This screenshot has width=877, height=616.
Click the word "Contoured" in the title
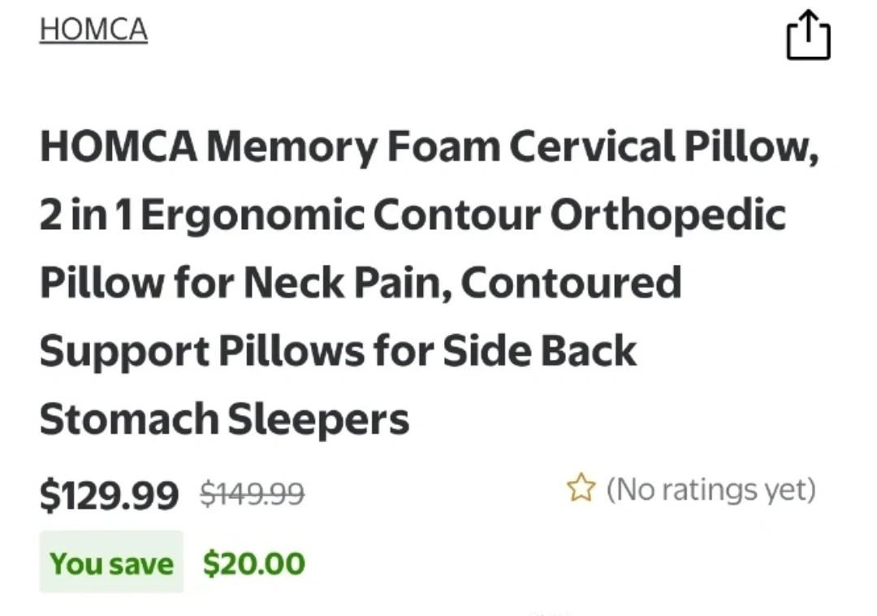click(x=570, y=283)
